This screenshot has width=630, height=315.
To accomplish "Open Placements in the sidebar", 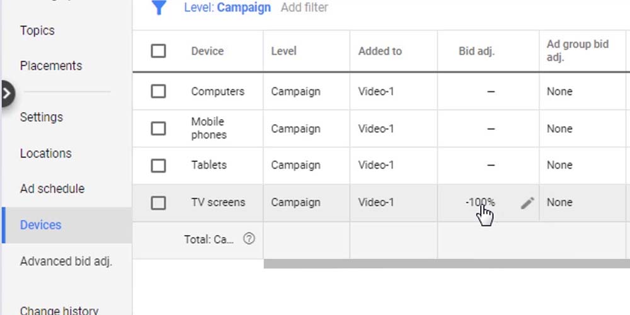I will [51, 66].
